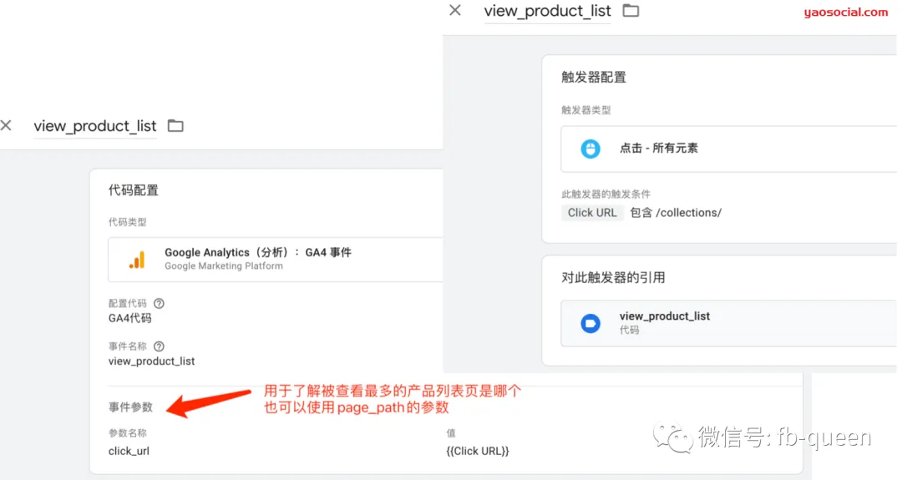Close the view_product_list trigger panel
902x480 pixels.
[x=455, y=10]
